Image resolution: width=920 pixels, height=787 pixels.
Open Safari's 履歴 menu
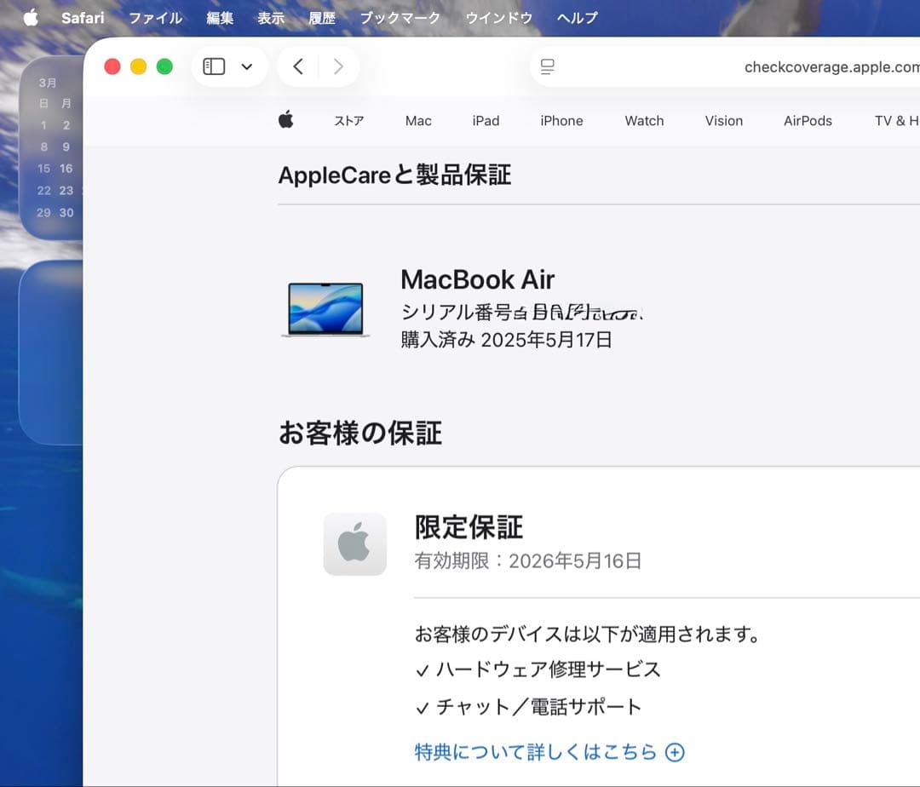[x=322, y=16]
